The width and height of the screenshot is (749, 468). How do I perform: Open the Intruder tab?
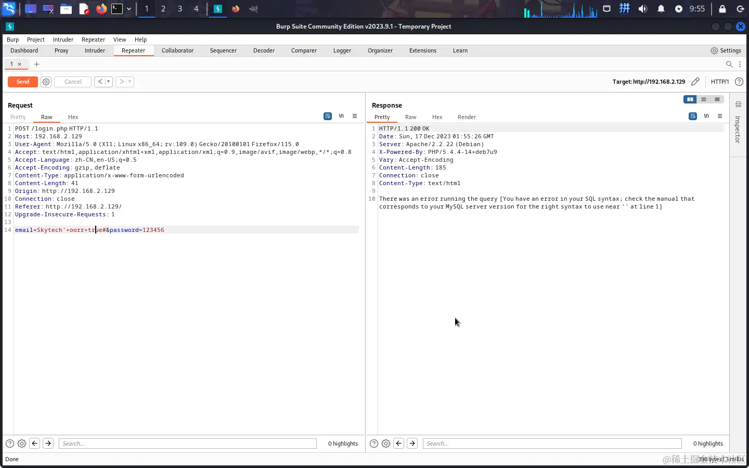point(95,50)
